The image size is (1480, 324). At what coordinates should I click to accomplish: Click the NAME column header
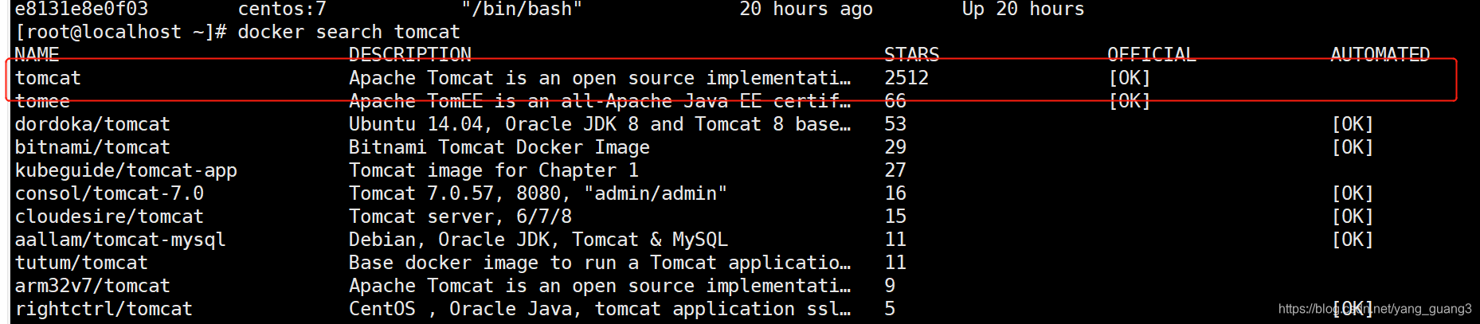pos(37,55)
